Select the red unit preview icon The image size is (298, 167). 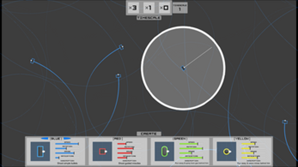102,151
